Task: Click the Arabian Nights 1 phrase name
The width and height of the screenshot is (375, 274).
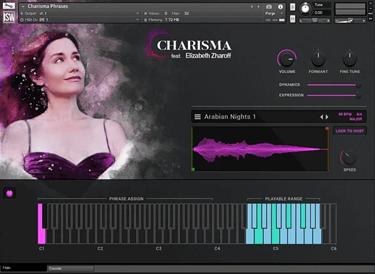Action: [230, 117]
